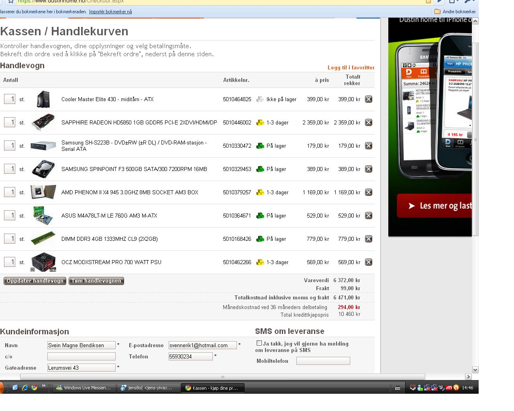Remove Samsung SH-S223B DVD drive from cart

pyautogui.click(x=368, y=146)
